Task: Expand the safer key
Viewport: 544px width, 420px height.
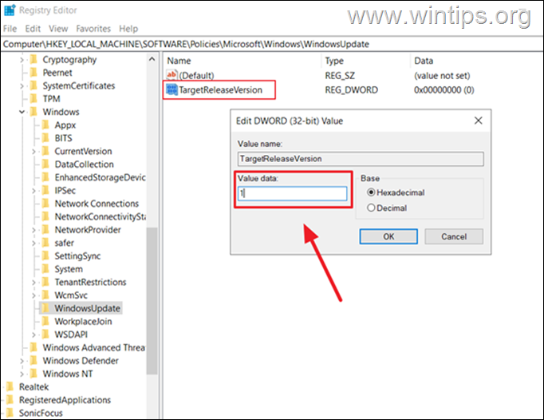Action: pos(34,243)
